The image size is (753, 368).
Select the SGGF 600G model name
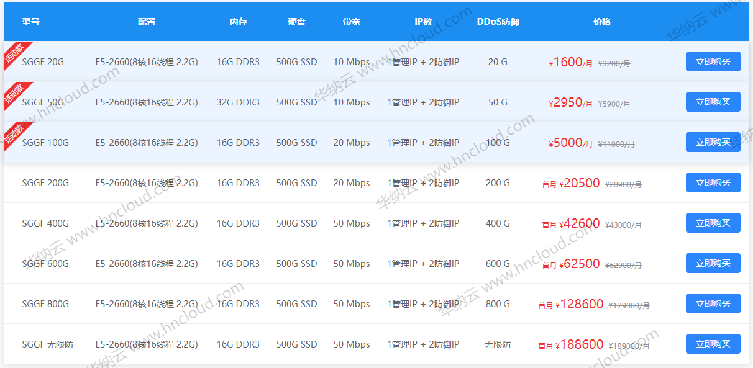[x=45, y=264]
